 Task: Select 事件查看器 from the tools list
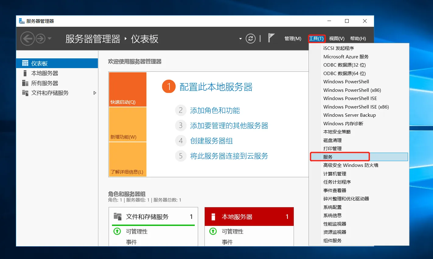(x=335, y=190)
